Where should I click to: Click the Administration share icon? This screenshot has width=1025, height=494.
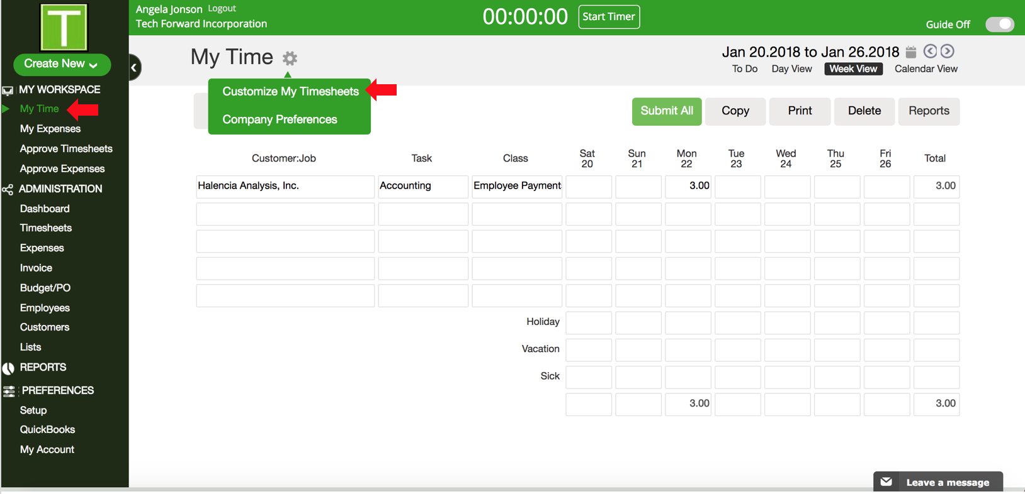pyautogui.click(x=8, y=189)
